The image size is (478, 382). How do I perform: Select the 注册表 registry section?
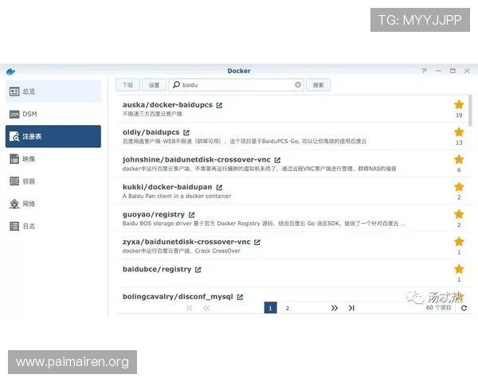53,136
